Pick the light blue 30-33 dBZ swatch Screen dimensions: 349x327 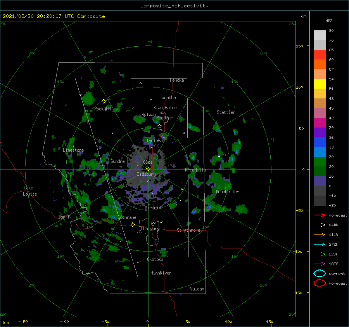coord(320,152)
